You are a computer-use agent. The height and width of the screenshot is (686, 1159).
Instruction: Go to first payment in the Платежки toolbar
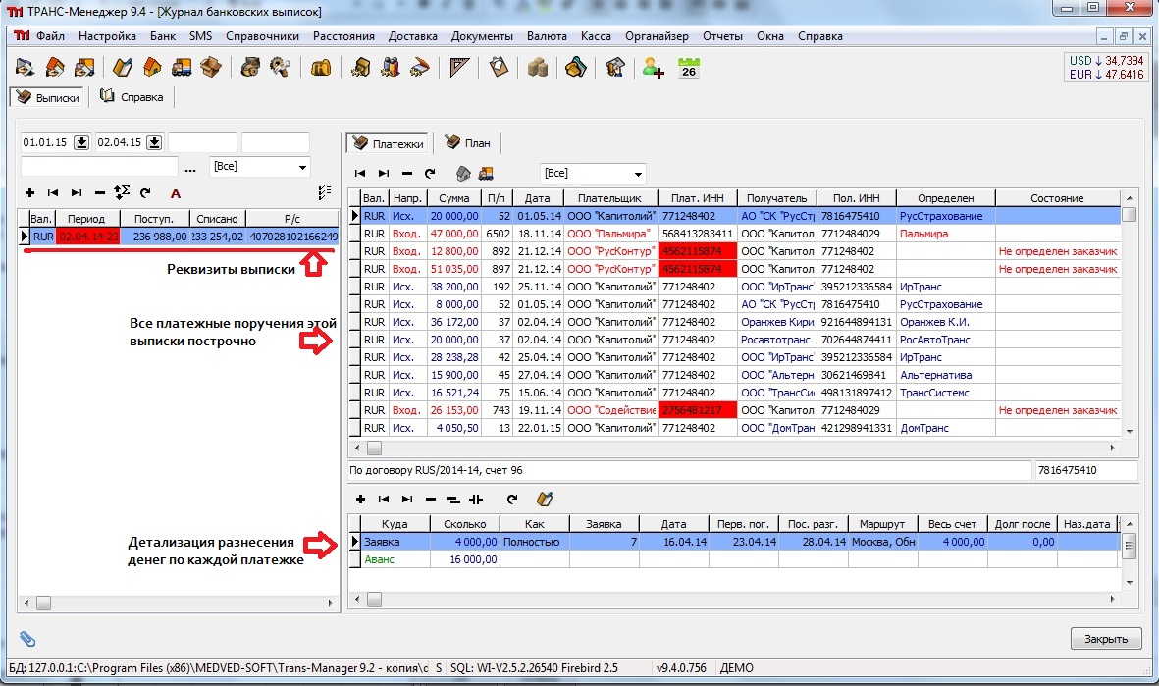360,173
